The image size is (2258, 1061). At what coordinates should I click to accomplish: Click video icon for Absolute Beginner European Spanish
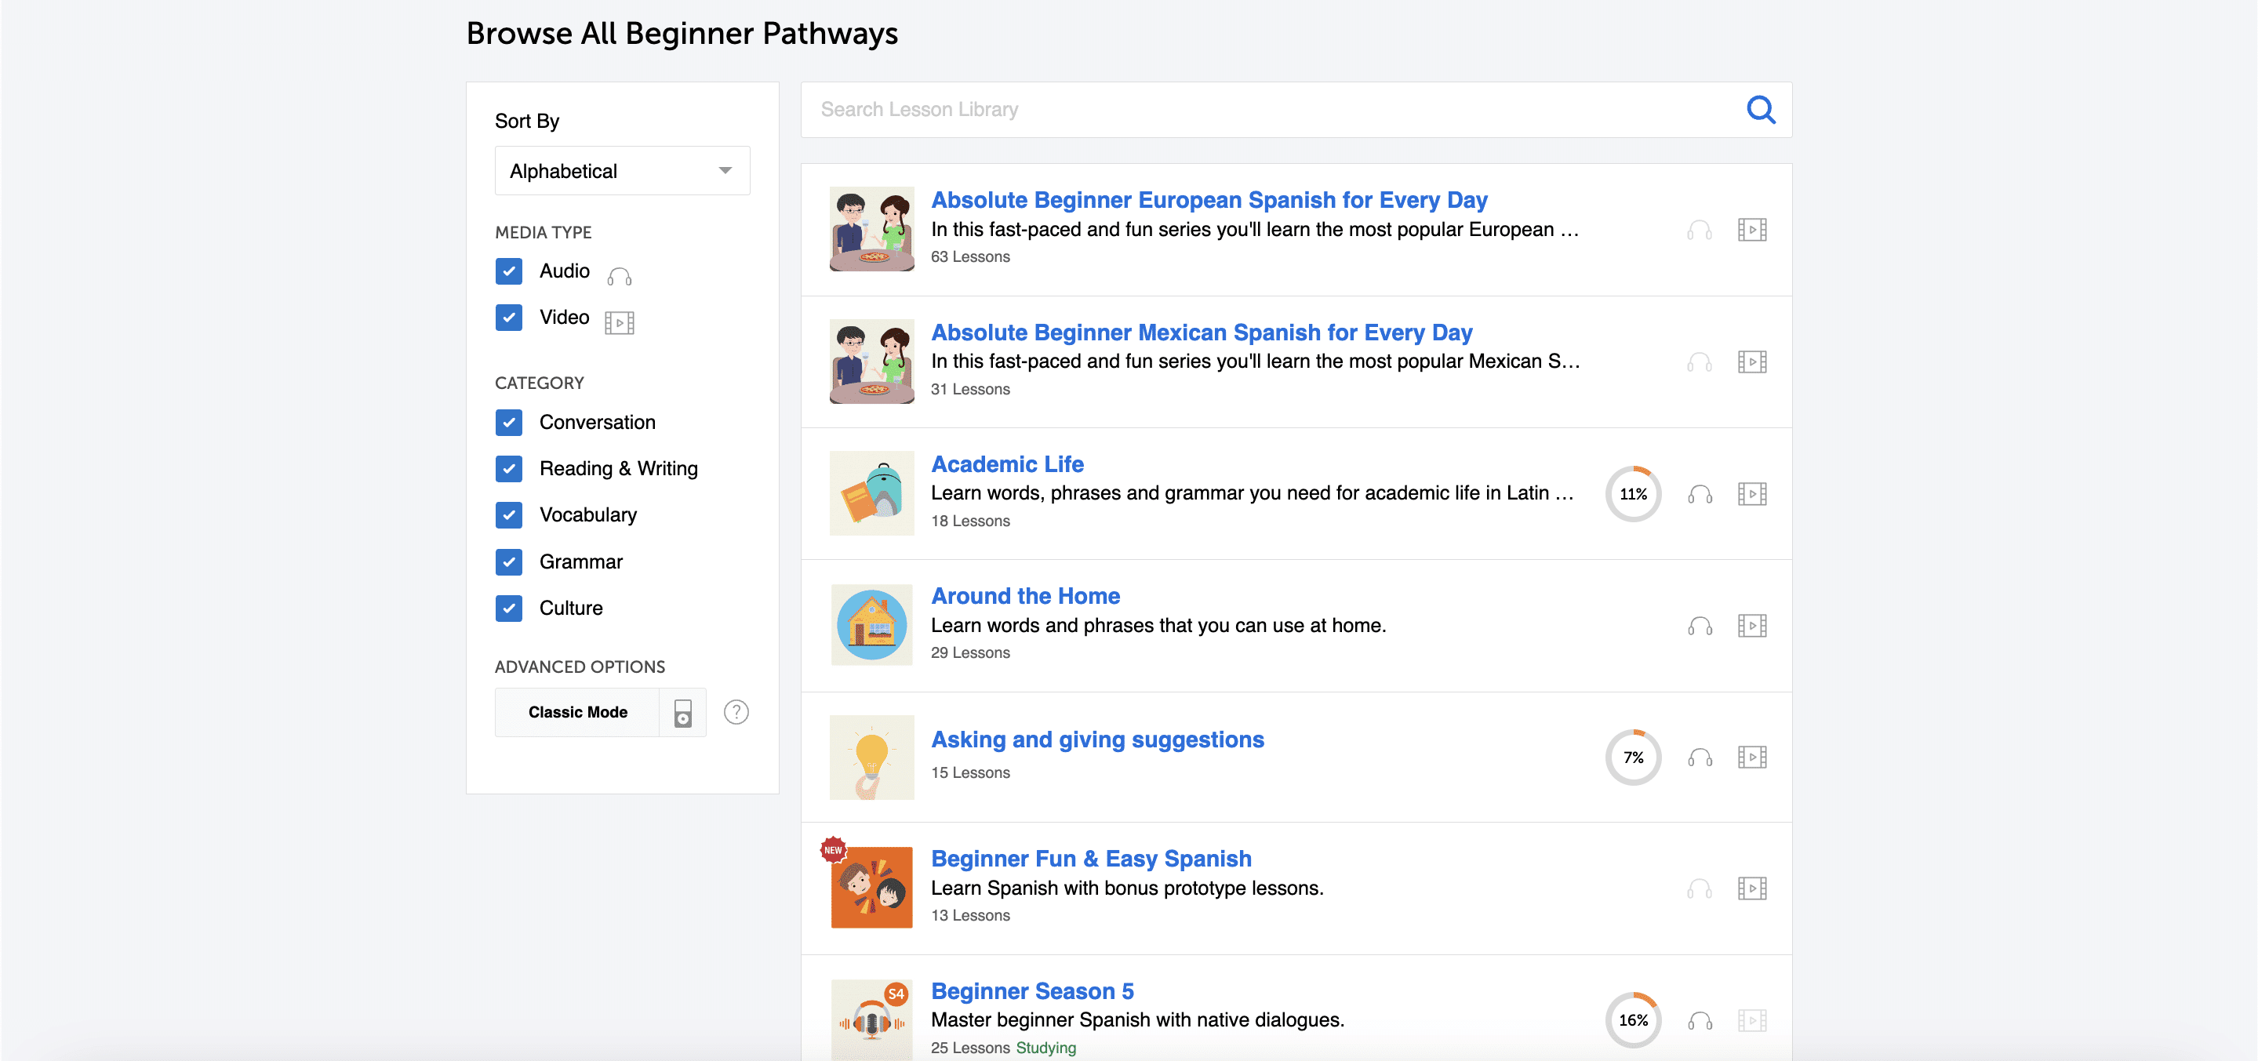click(x=1751, y=230)
